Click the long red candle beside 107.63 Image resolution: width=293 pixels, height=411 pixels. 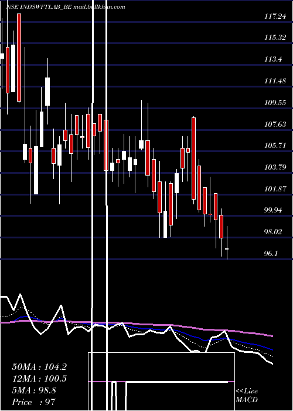[x=193, y=159]
